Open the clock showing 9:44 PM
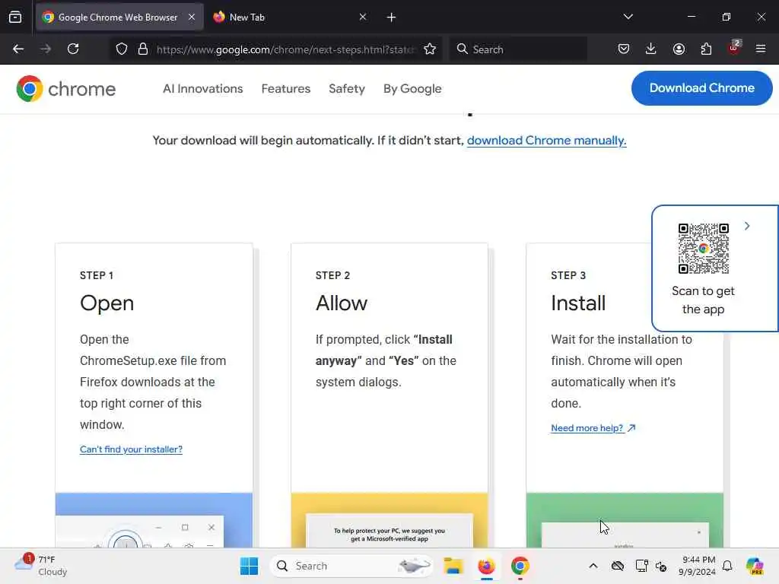The width and height of the screenshot is (779, 584). [698, 566]
